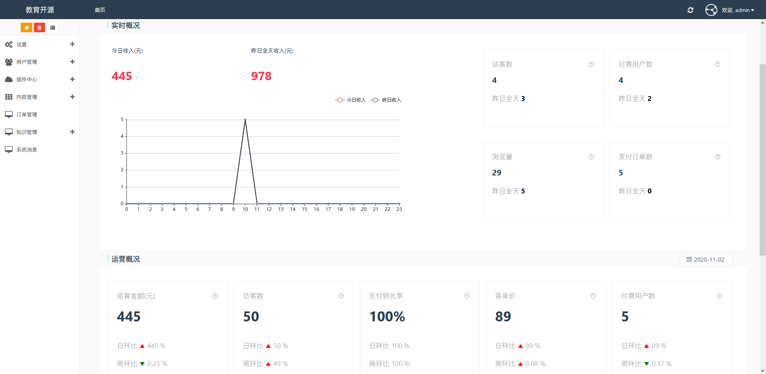The width and height of the screenshot is (766, 374).
Task: Click help icon on operations 付费用户数 card
Action: click(x=719, y=296)
